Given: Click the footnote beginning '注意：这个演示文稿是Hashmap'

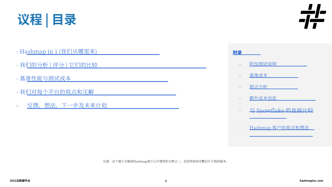Looking at the screenshot, I should pos(166,161).
